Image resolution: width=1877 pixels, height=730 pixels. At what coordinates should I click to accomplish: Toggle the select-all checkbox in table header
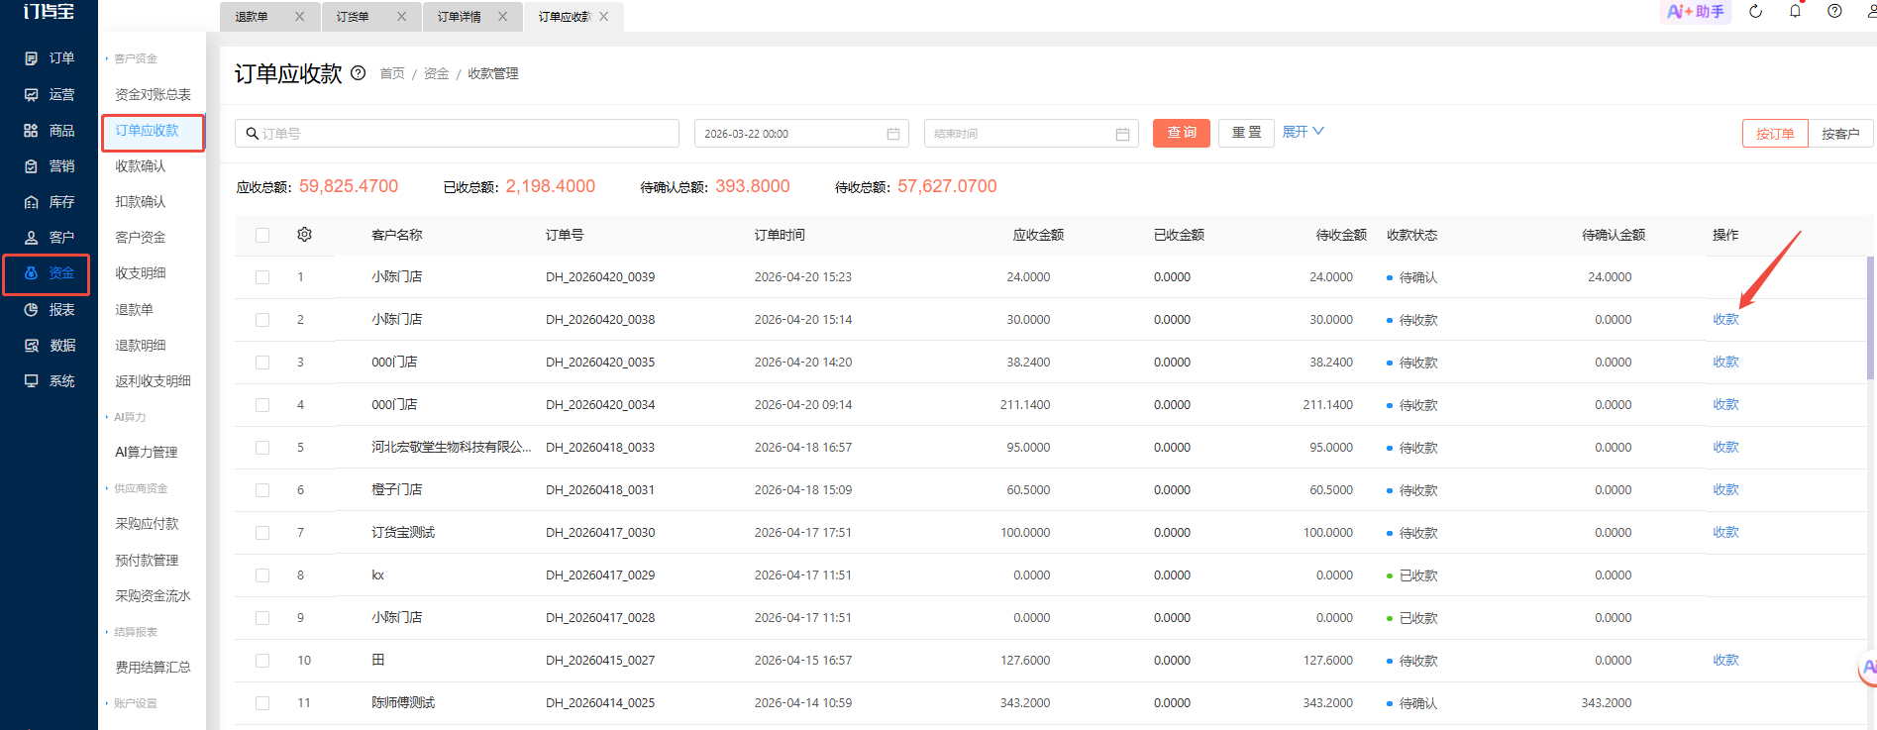click(262, 235)
